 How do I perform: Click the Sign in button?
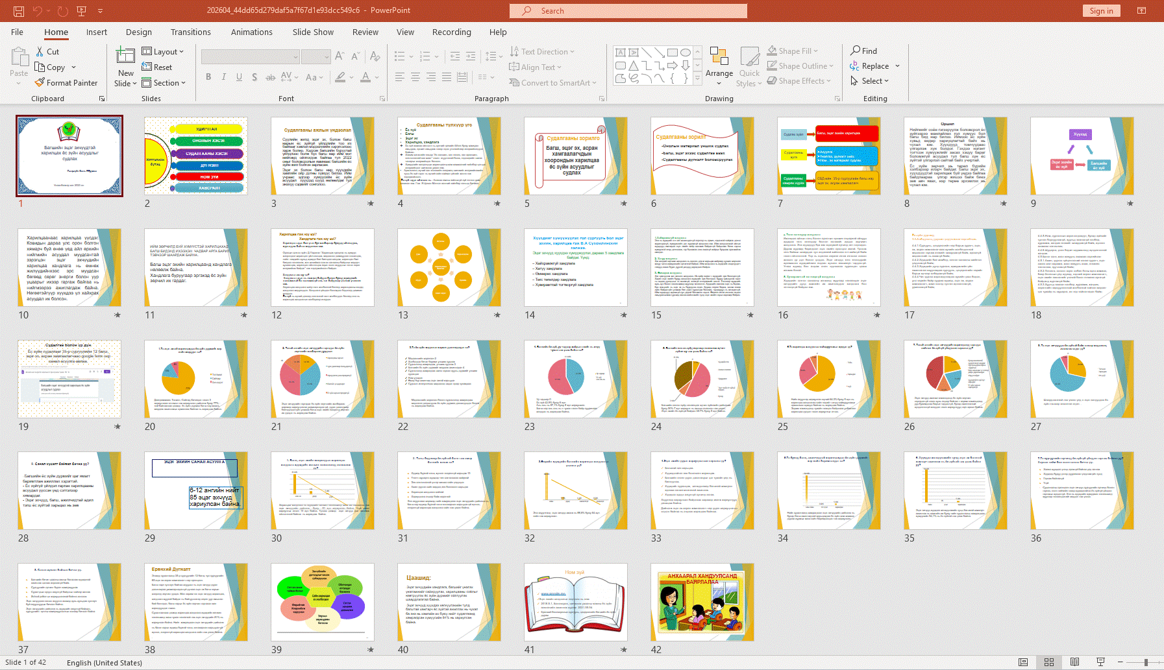[x=1101, y=10]
